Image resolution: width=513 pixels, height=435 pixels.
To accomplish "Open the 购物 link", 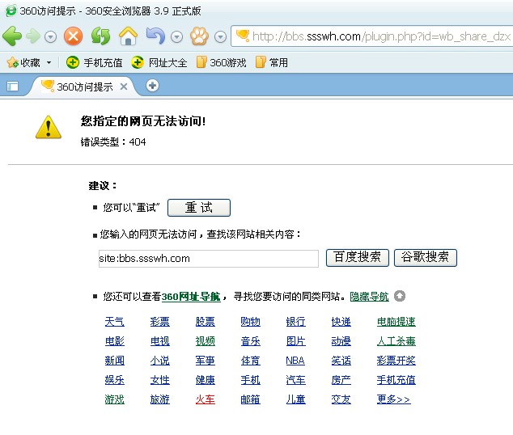I will pyautogui.click(x=250, y=322).
